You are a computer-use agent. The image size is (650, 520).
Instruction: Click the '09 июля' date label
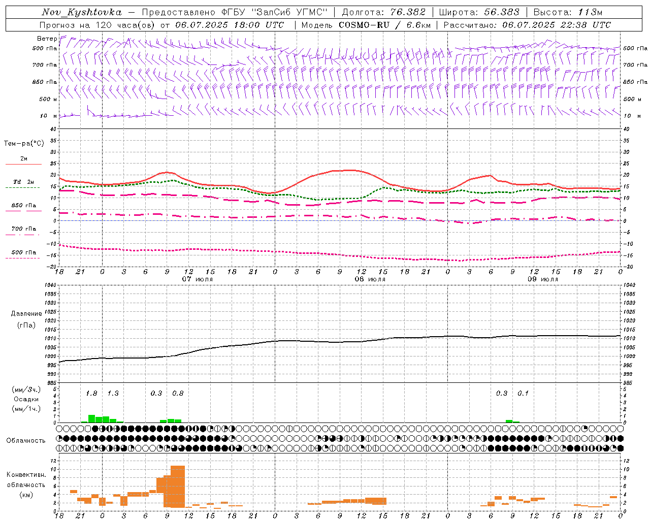point(543,279)
